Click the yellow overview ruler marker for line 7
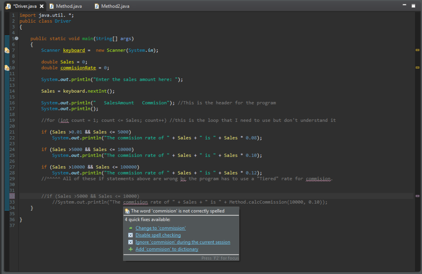 tap(417, 50)
